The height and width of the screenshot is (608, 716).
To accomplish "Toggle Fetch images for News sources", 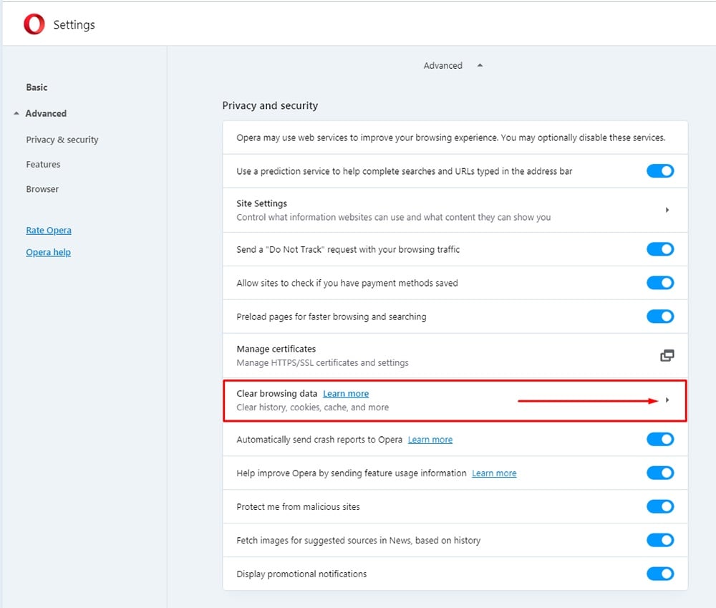I will [660, 540].
